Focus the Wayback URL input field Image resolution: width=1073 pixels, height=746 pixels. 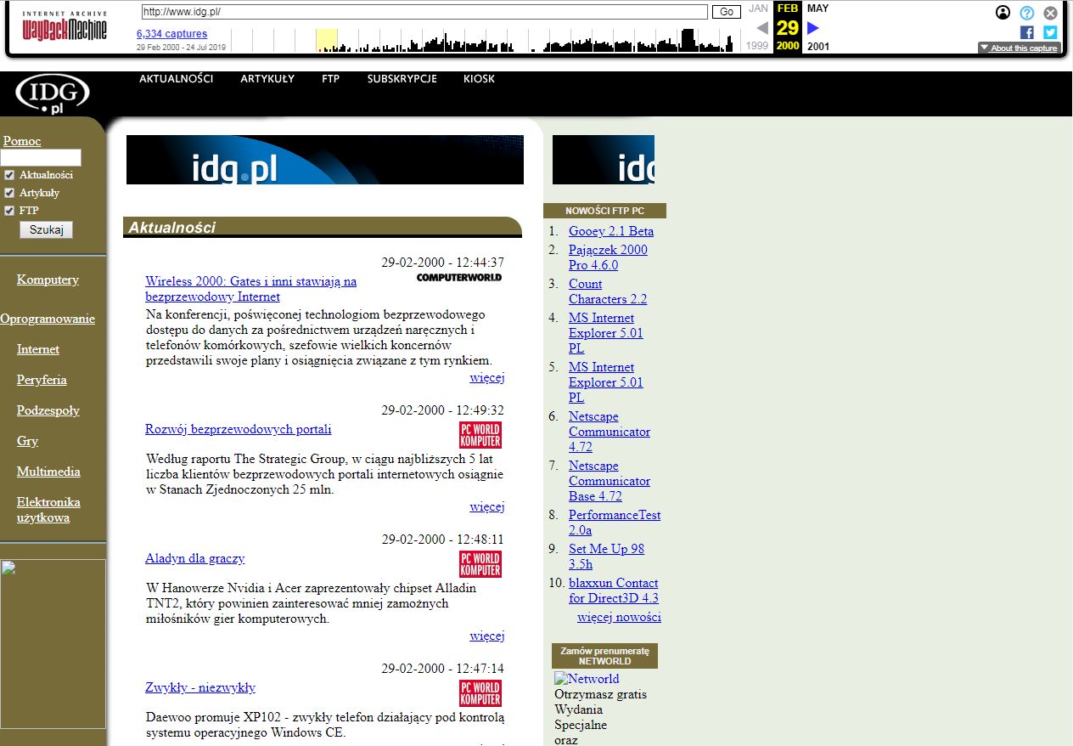pyautogui.click(x=424, y=12)
